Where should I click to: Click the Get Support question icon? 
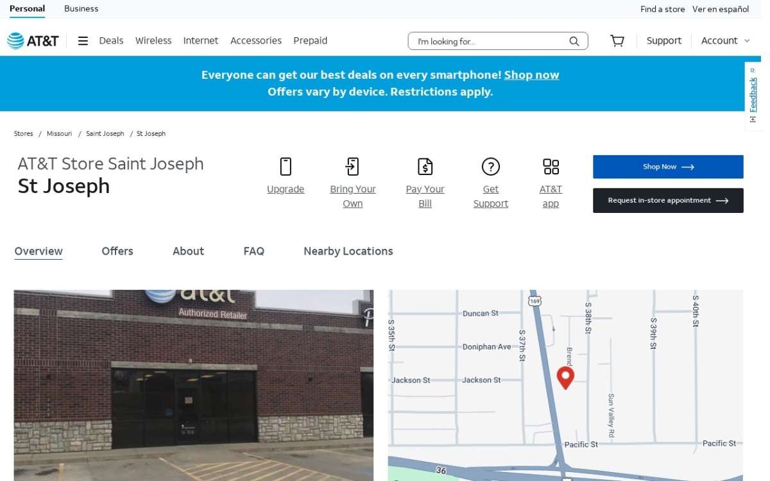491,167
